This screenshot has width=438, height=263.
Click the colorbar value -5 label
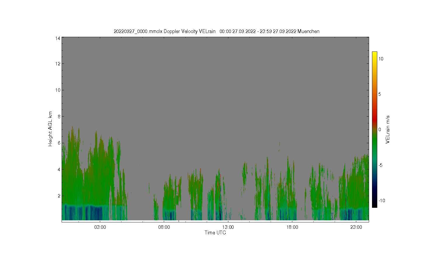click(380, 165)
